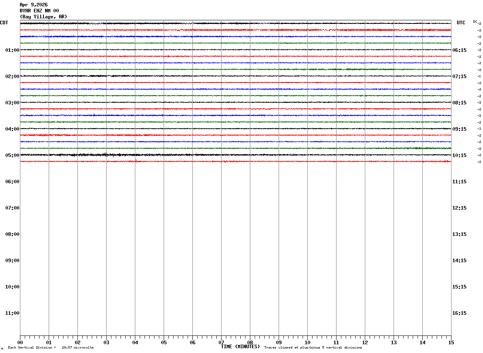Select the "09:00" CDT hour label
Image resolution: width=483 pixels, height=353 pixels.
coord(12,261)
